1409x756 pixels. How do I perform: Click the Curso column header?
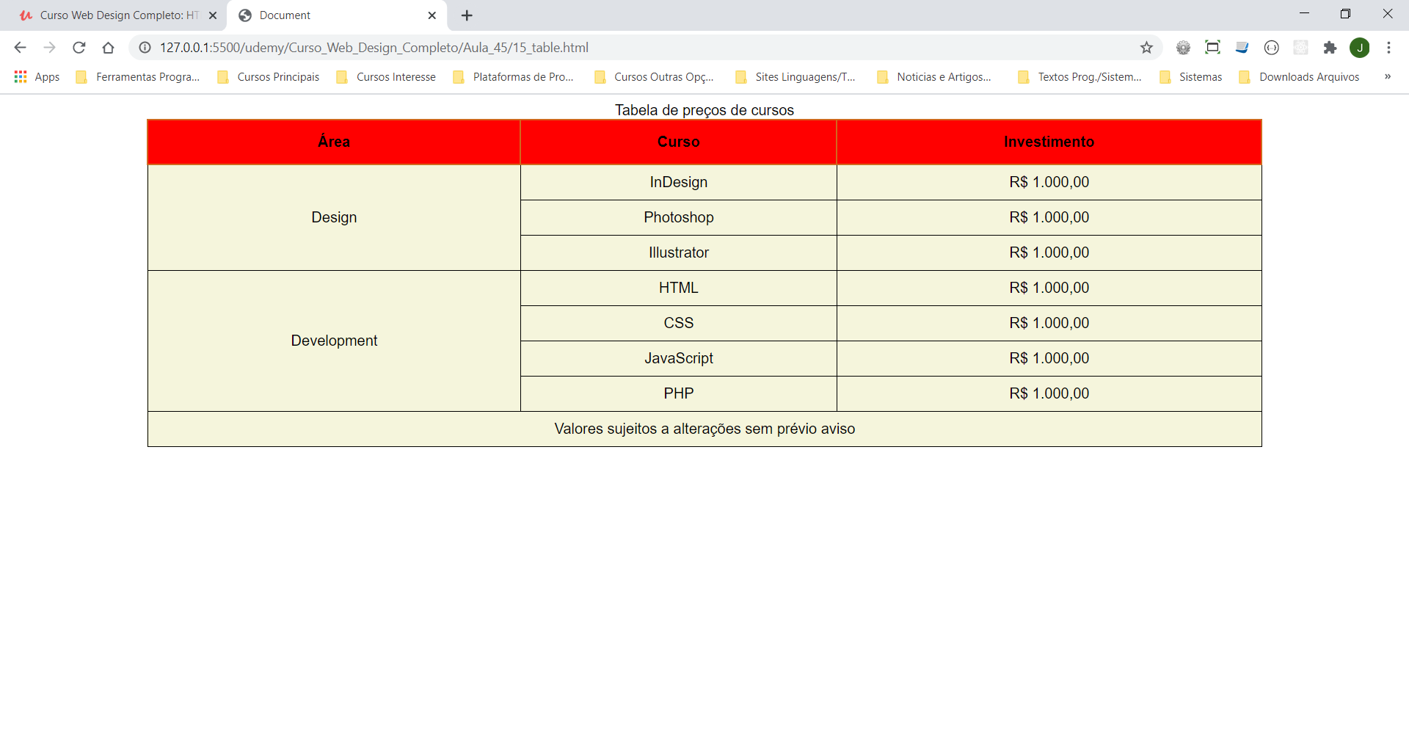tap(679, 142)
